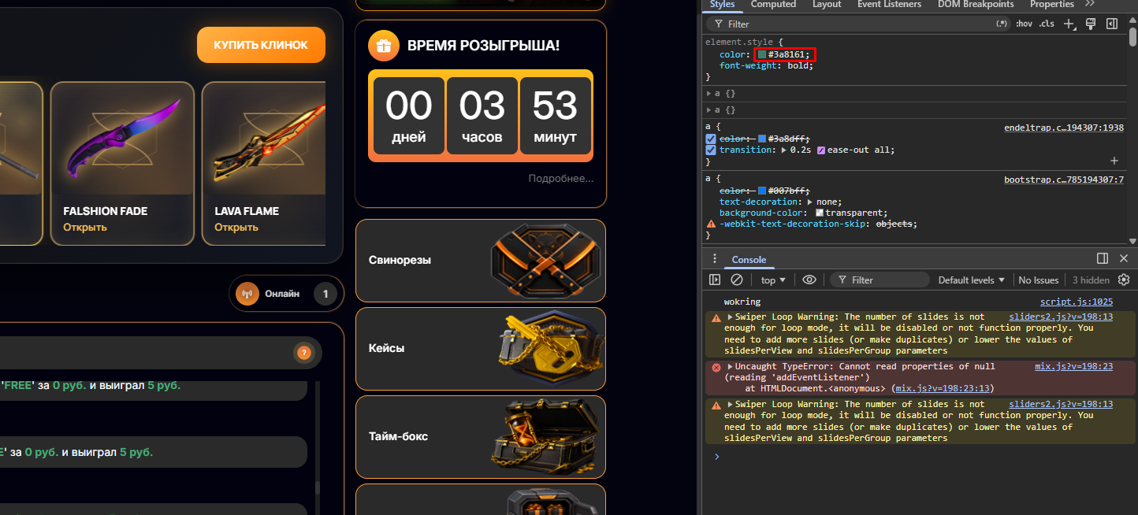This screenshot has height=515, width=1138.
Task: Open the #3a8161 green color swatch
Action: pyautogui.click(x=762, y=55)
